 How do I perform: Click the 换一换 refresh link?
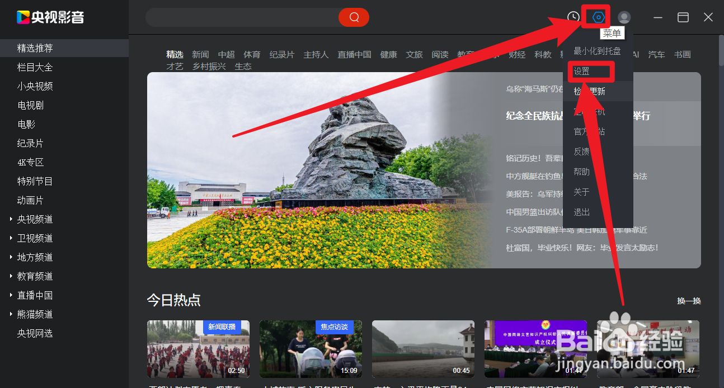click(x=689, y=301)
